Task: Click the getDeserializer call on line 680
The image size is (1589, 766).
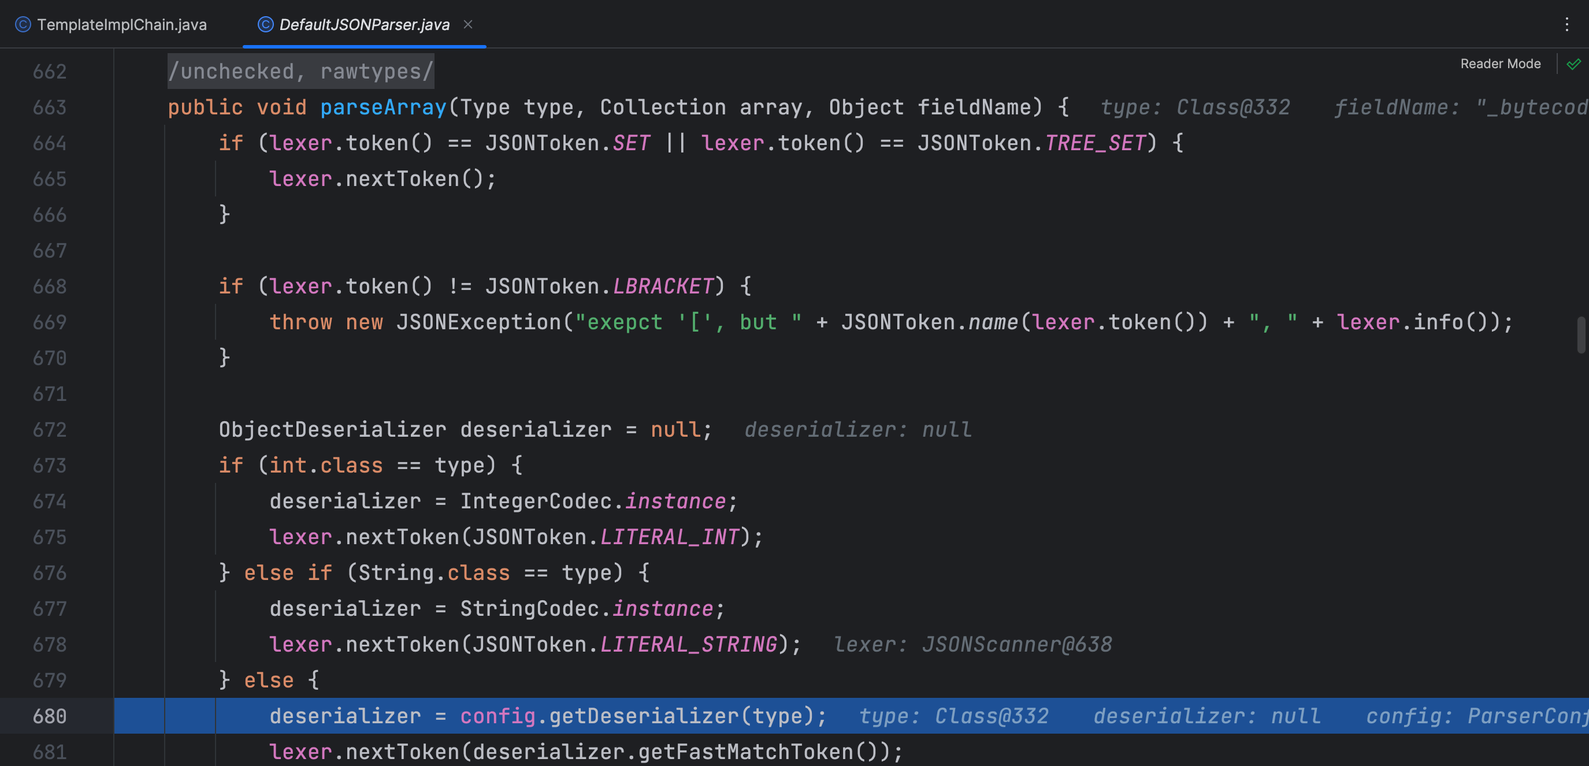Action: [644, 716]
